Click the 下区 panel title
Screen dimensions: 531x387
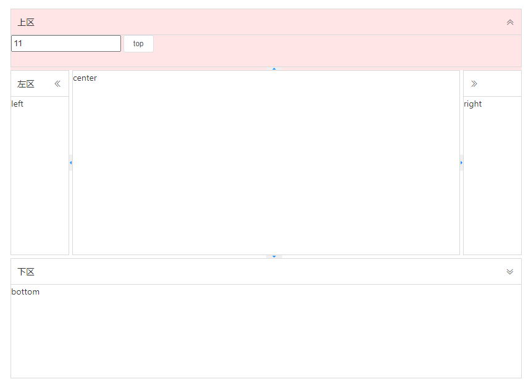26,272
